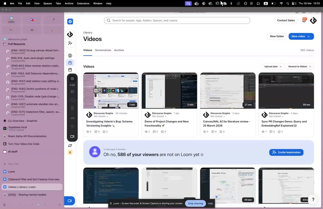The width and height of the screenshot is (323, 209).
Task: Open pinned Google Calendar tab in Arc
Action: [11, 20]
